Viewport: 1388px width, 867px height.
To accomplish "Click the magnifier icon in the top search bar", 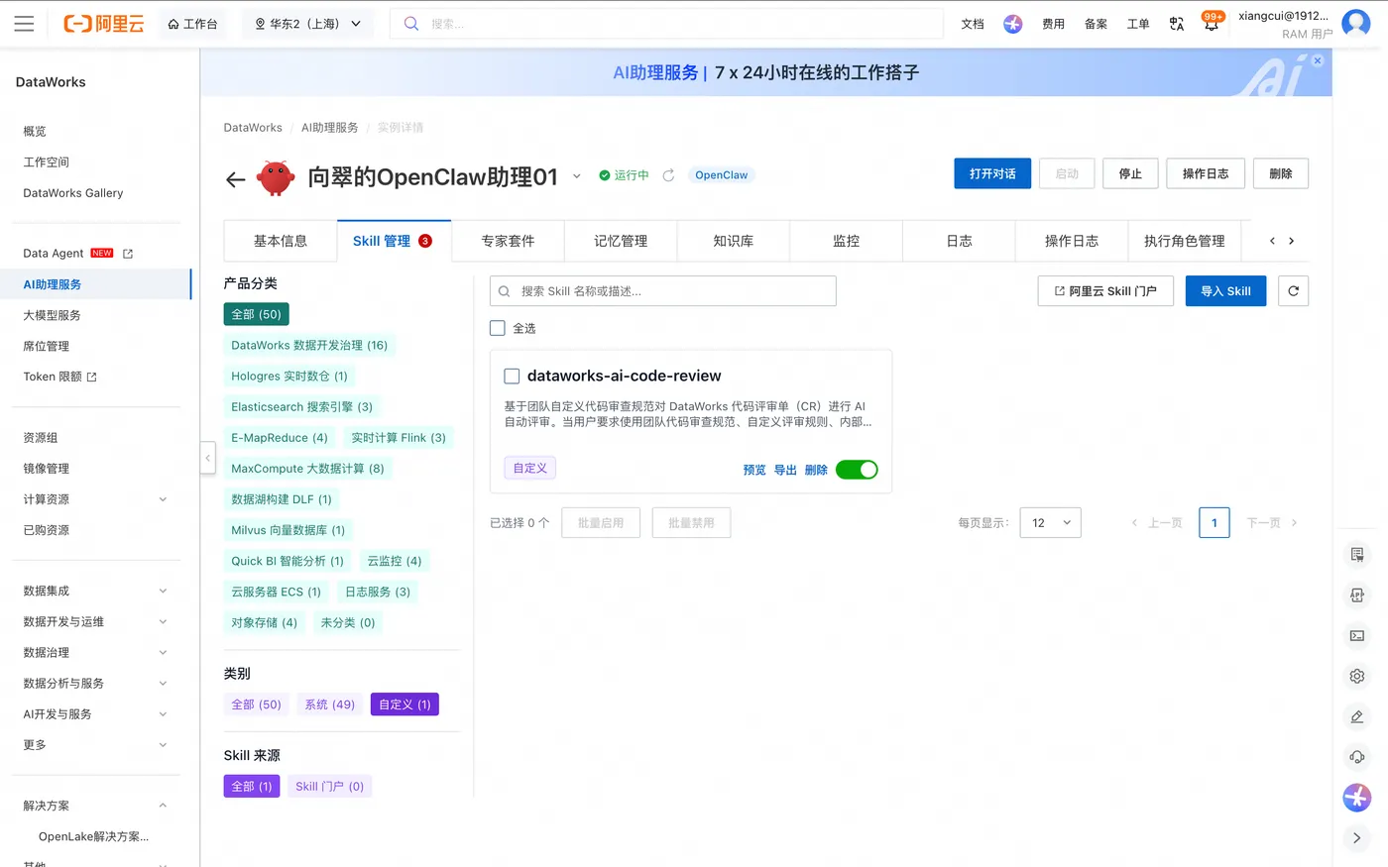I will click(411, 24).
